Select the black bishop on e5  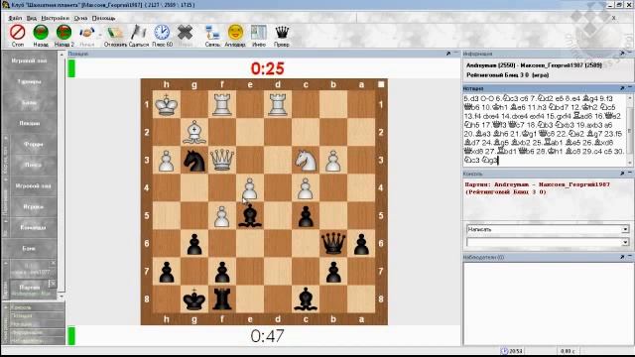(250, 215)
